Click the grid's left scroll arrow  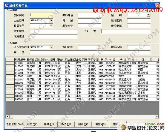click(x=7, y=116)
